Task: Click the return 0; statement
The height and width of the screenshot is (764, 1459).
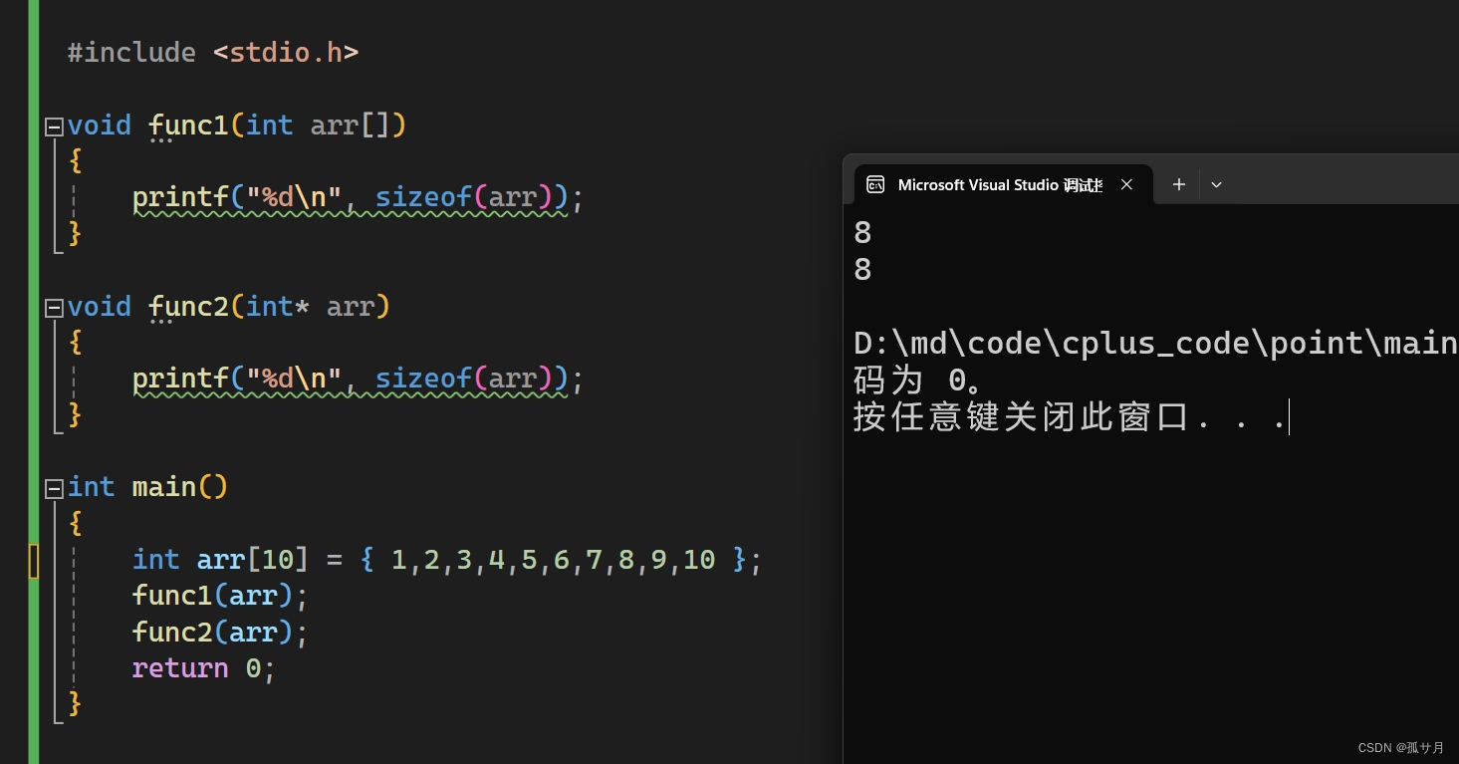Action: [x=203, y=668]
